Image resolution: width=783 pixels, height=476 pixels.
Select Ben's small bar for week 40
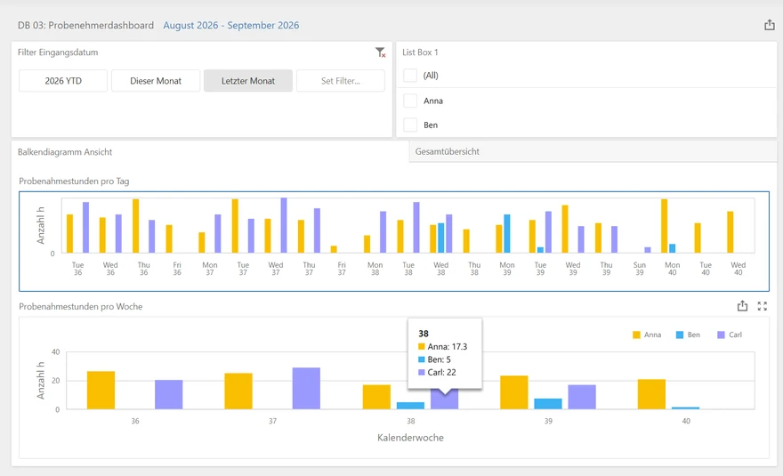686,408
